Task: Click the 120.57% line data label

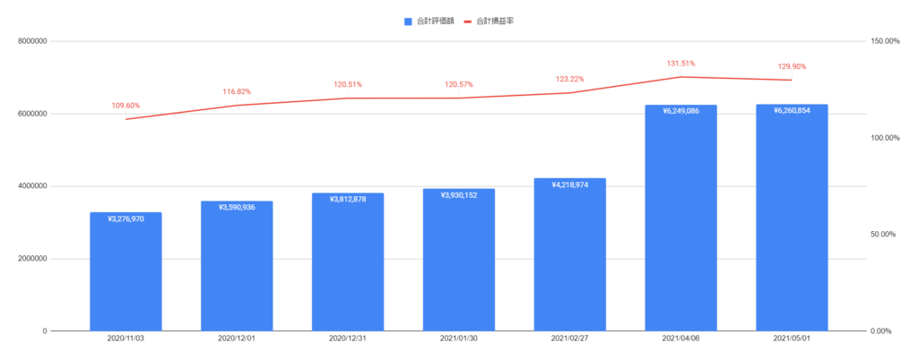Action: click(459, 85)
